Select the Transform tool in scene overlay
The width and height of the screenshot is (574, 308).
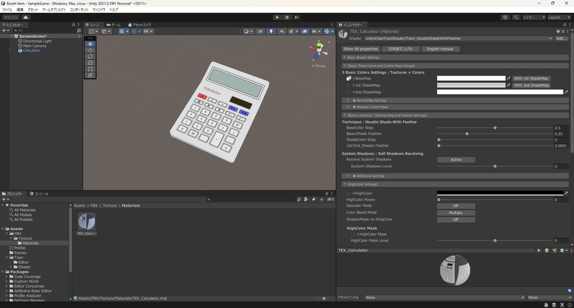90,75
